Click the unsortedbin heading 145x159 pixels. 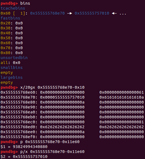[x=14, y=58]
